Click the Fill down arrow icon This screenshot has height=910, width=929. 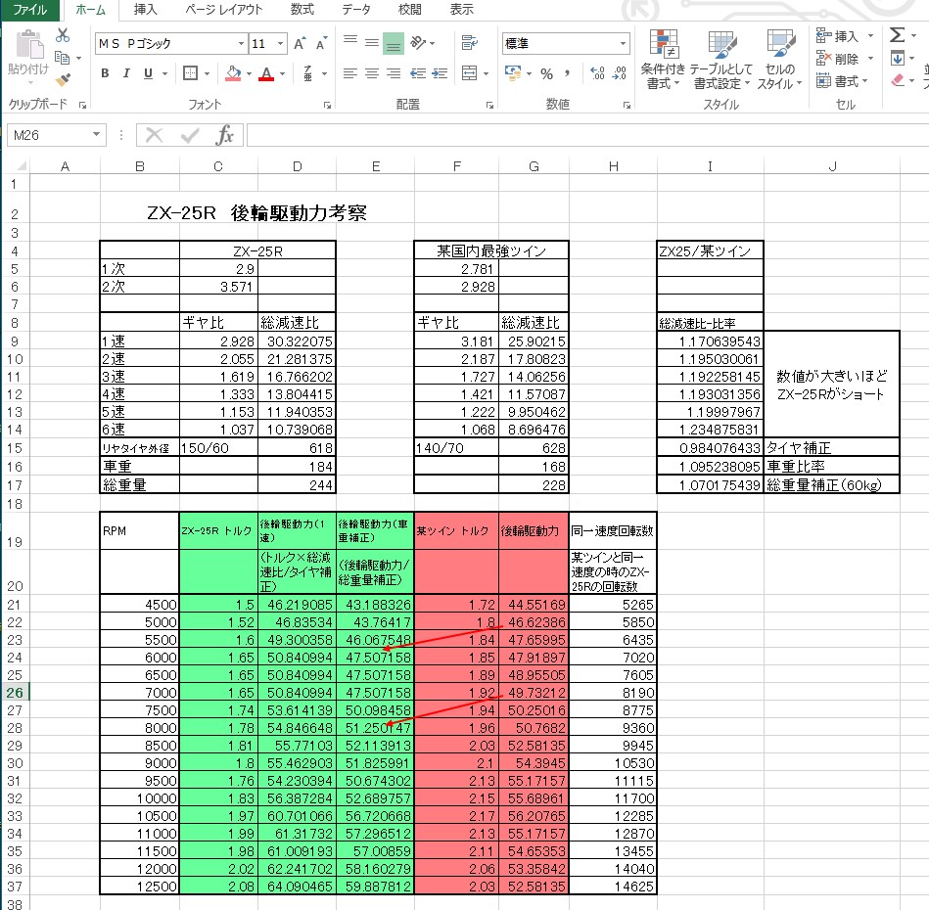(x=897, y=58)
